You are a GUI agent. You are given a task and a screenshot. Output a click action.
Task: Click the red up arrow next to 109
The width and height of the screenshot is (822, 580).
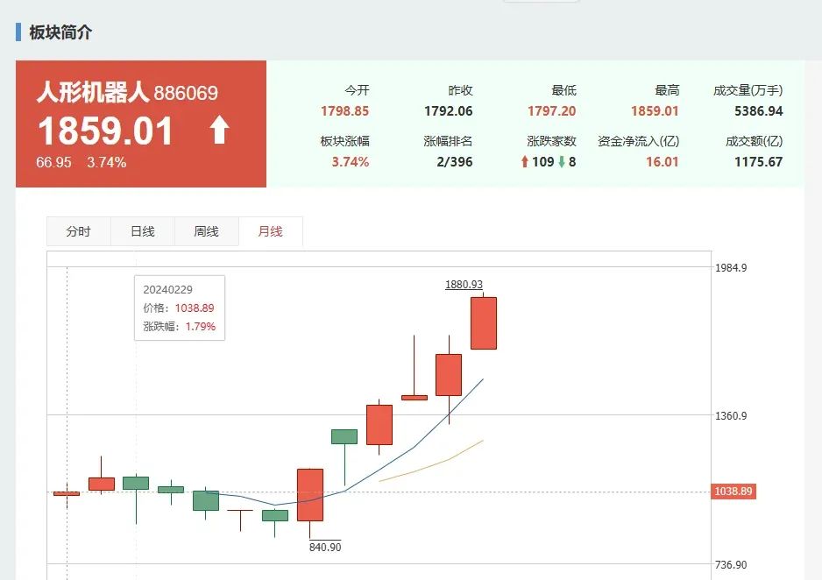(x=525, y=162)
